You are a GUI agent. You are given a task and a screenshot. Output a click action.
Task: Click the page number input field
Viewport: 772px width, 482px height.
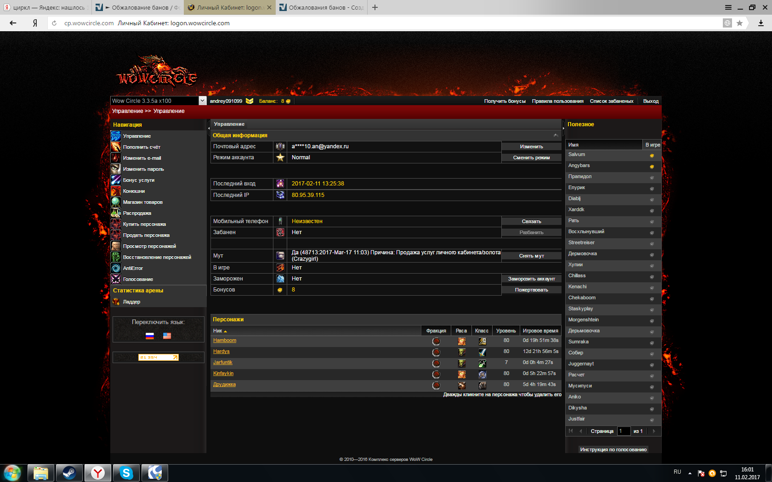624,431
